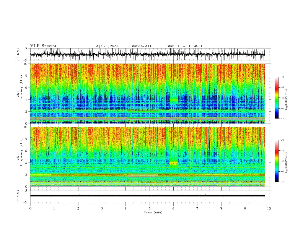Click the 'start UT = 1:40:1' label
Screen dimensions: 303x234
[185, 46]
